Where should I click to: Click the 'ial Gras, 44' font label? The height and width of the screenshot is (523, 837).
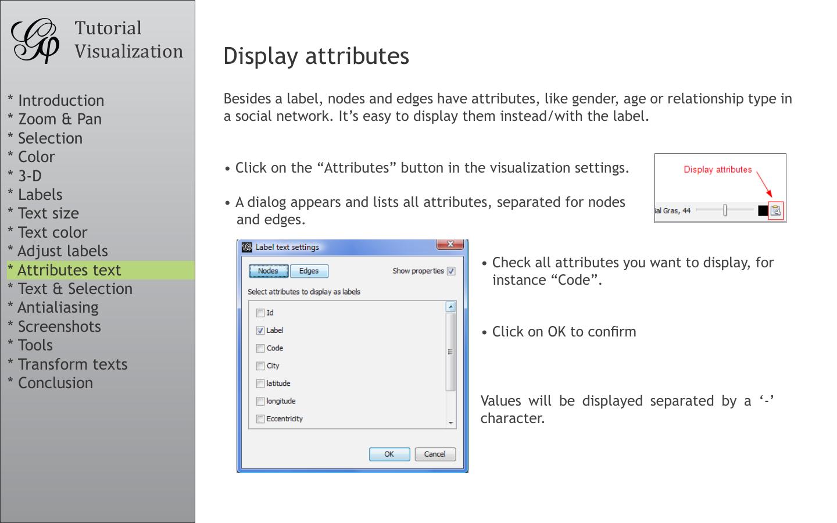point(673,211)
